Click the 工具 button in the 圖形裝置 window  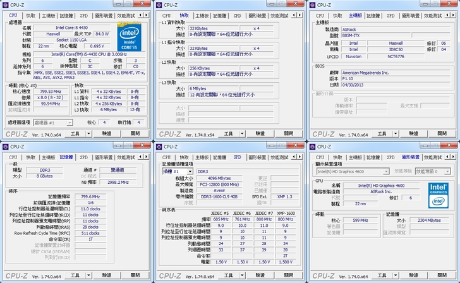[382, 275]
